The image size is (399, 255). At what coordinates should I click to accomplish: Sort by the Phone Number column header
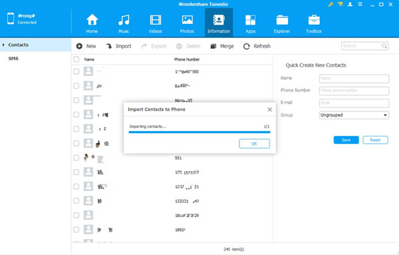187,59
